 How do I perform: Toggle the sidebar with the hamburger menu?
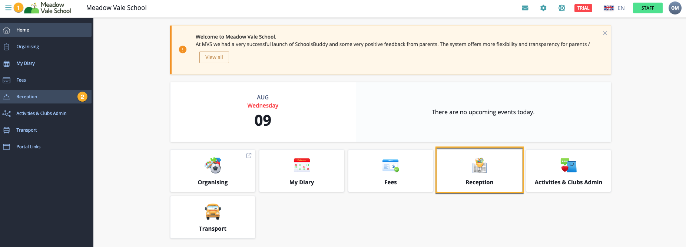tap(8, 8)
